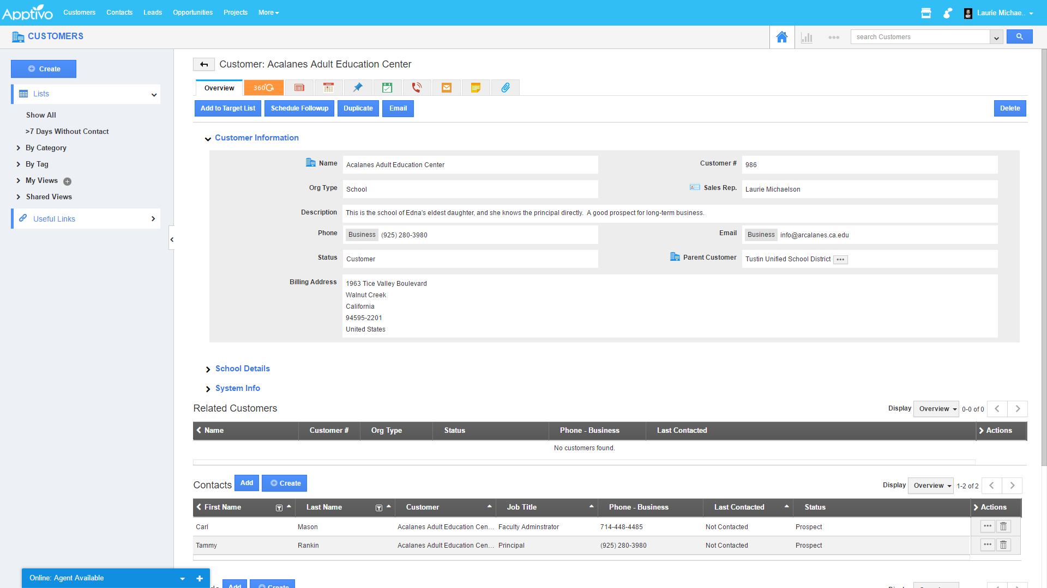1047x588 pixels.
Task: Open the reports bar chart icon
Action: pos(807,38)
